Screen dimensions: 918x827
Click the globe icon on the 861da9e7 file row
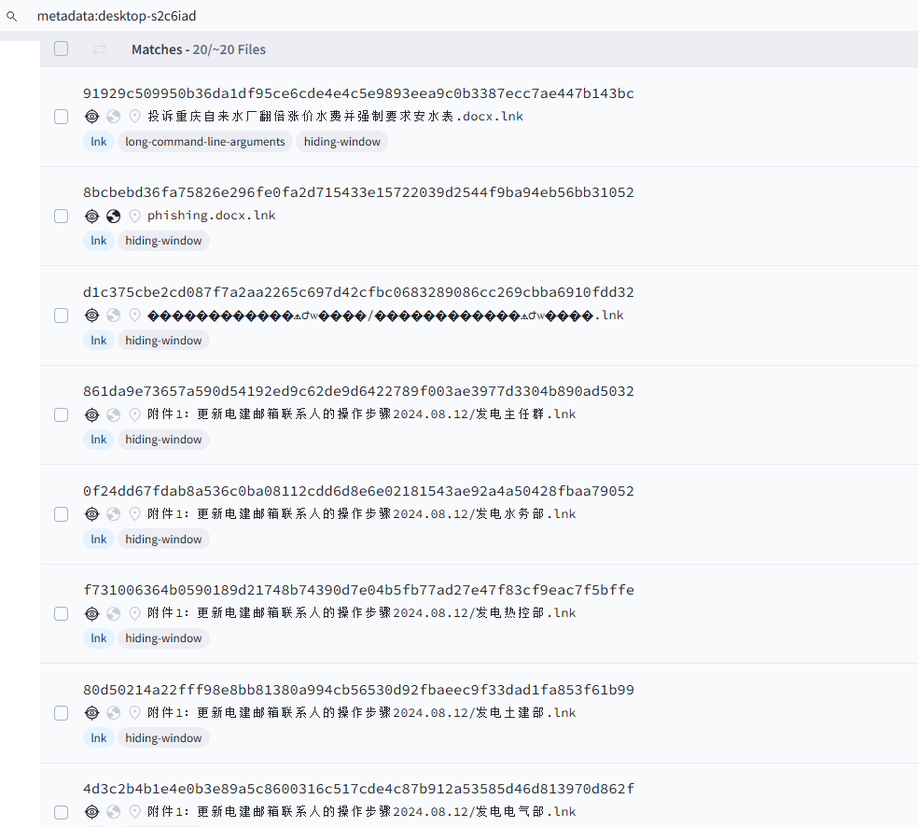point(113,414)
